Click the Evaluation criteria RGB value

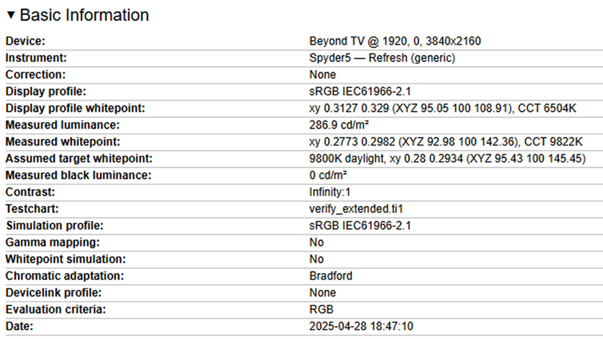pyautogui.click(x=321, y=309)
